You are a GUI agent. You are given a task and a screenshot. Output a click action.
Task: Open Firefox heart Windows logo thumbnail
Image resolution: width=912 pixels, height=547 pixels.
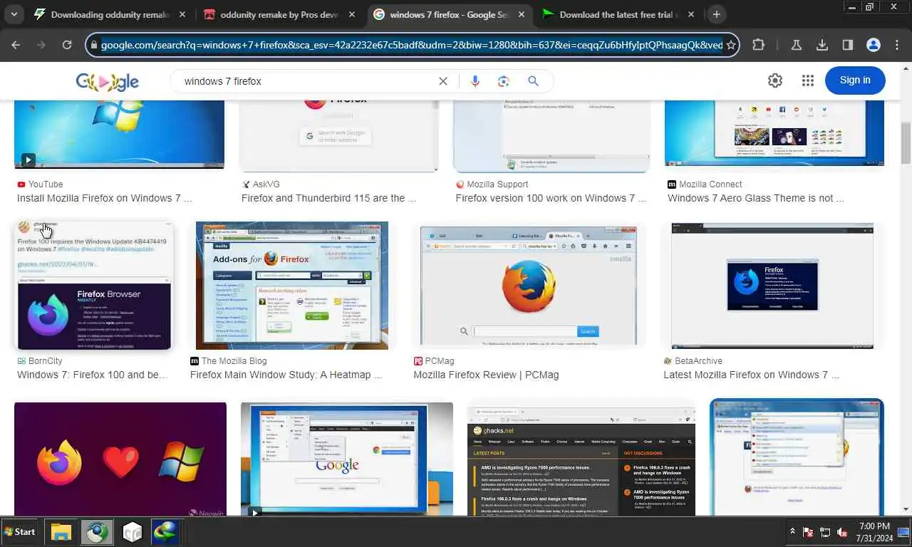[120, 459]
